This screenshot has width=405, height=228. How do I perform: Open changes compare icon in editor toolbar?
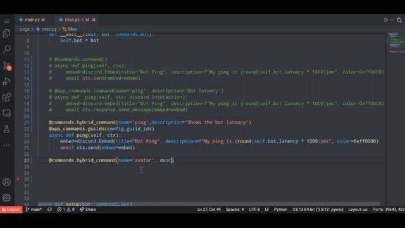(x=399, y=20)
